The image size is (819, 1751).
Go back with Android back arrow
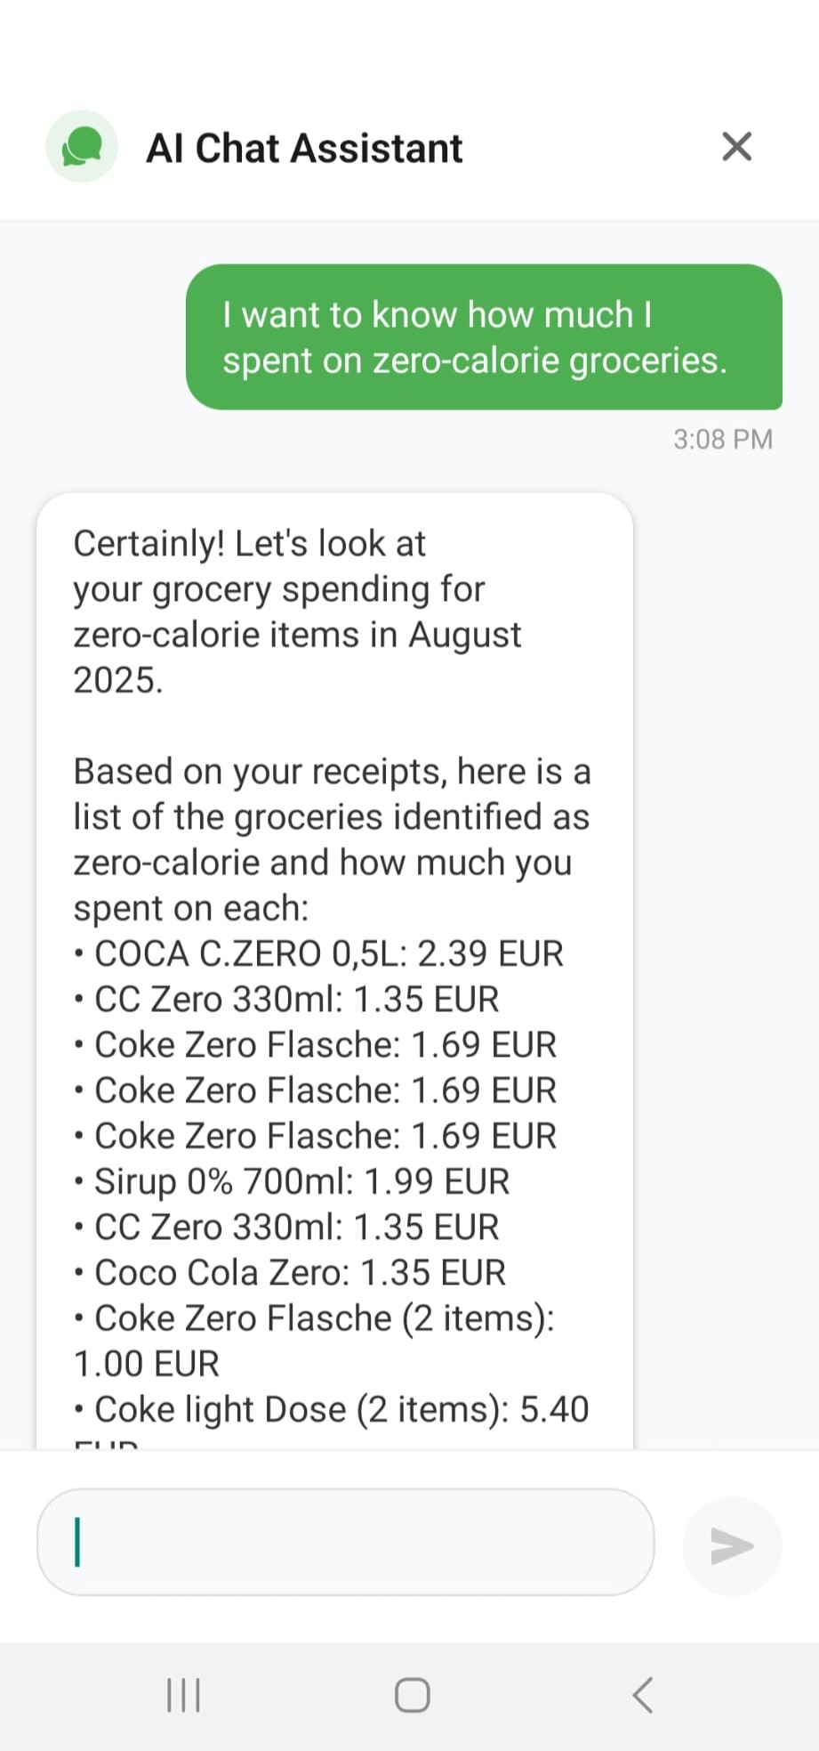[x=642, y=1695]
